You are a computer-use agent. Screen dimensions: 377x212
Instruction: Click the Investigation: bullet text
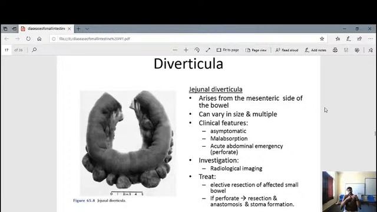[219, 160]
